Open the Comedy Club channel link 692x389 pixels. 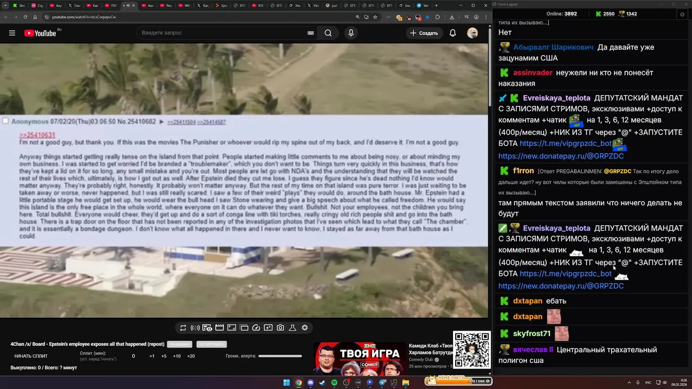[422, 359]
